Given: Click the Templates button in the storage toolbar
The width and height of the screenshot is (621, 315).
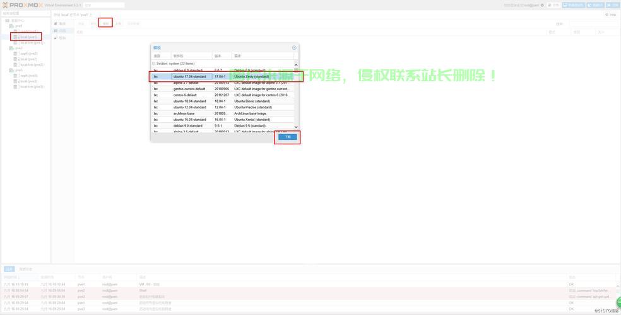Looking at the screenshot, I should click(106, 23).
